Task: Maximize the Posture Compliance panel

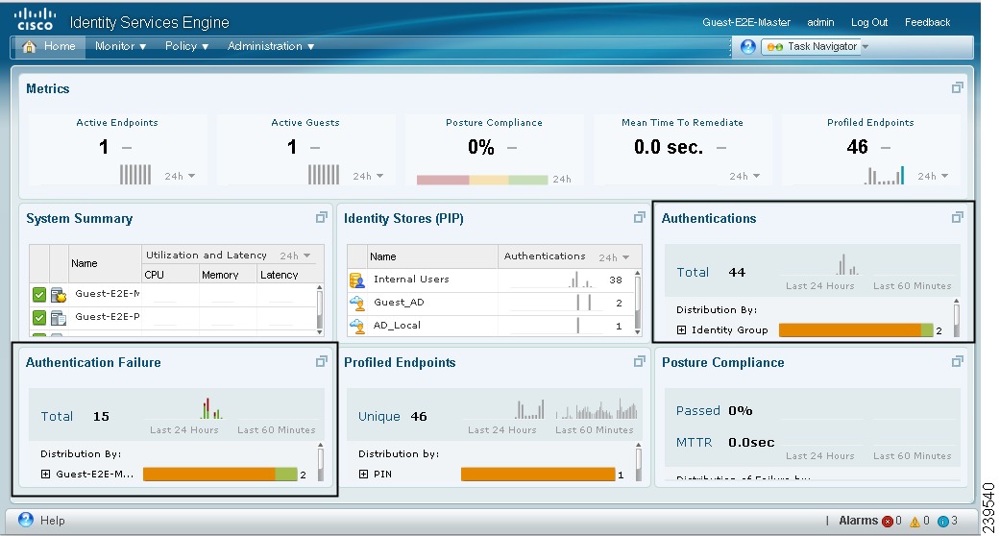Action: (958, 362)
